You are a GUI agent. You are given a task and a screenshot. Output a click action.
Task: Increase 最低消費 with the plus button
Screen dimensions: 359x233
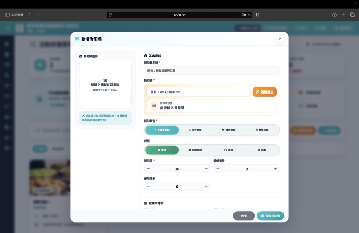(x=275, y=168)
